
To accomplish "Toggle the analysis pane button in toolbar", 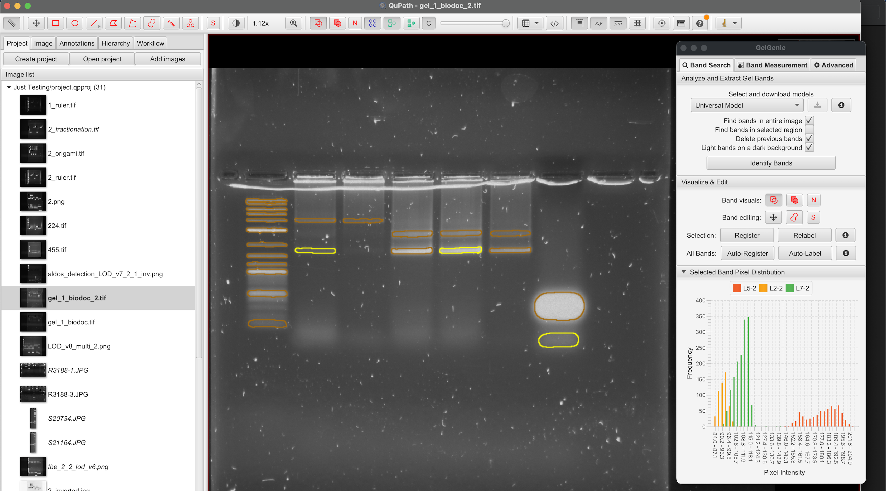I will (12, 23).
